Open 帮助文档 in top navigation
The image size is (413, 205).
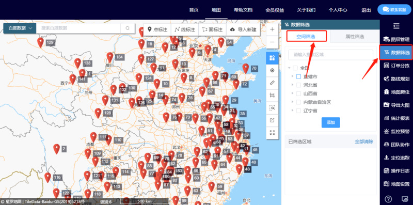click(243, 10)
